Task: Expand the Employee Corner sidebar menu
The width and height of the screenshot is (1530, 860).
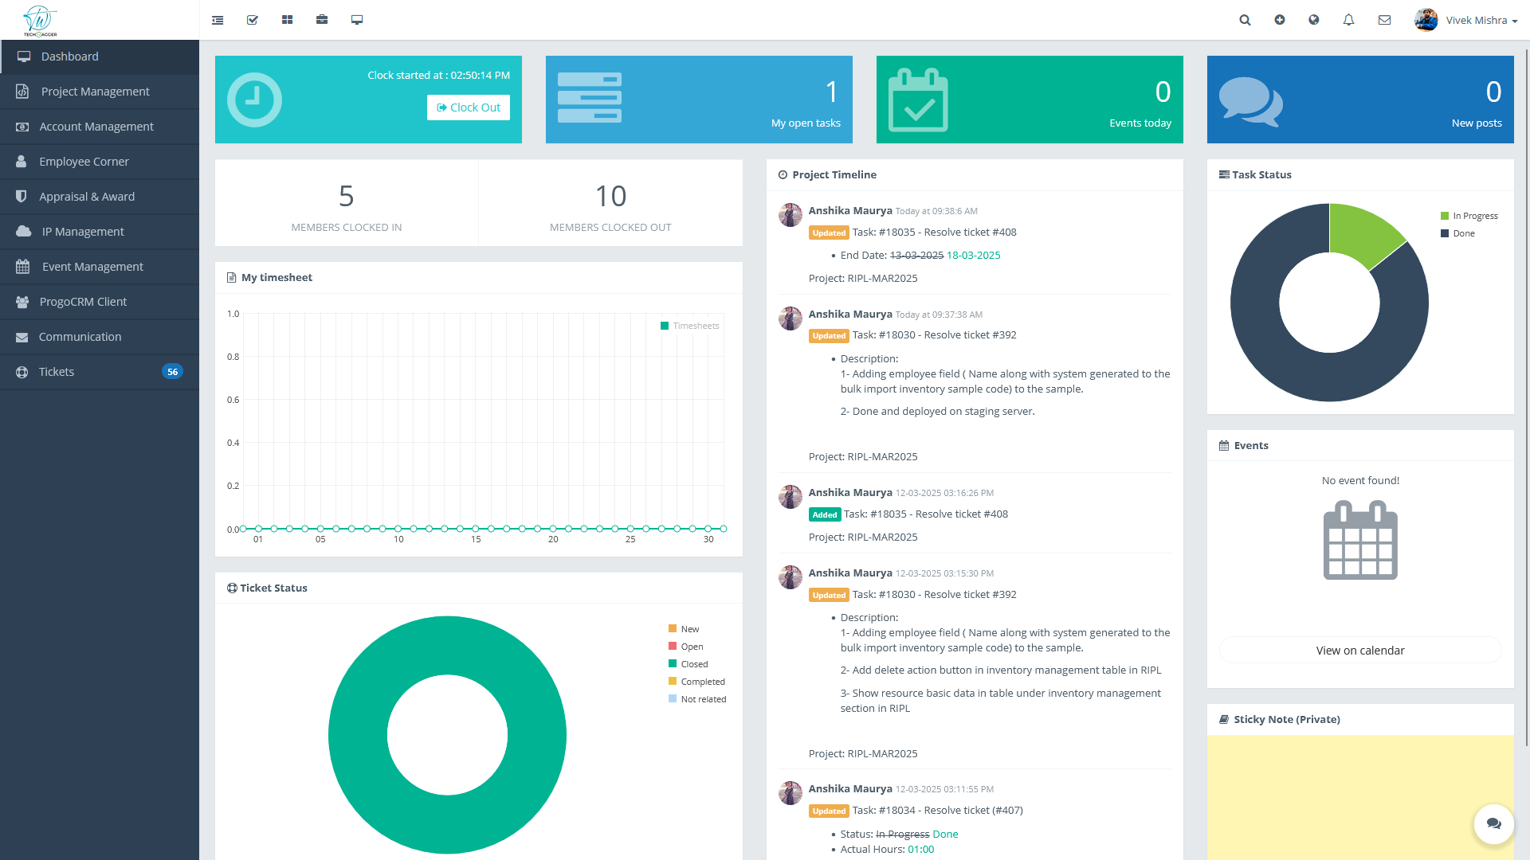Action: point(84,162)
